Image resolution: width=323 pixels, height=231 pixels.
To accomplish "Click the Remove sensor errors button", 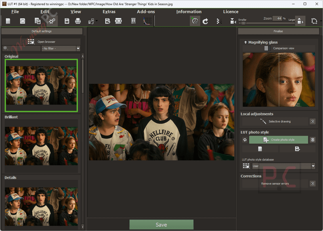I will [275, 184].
